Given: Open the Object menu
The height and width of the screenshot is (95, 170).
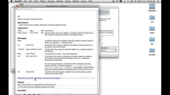Looking at the screenshot, I should (x=43, y=1).
